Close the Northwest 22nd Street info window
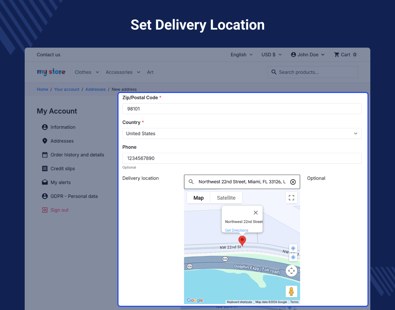The height and width of the screenshot is (310, 395). pos(256,213)
